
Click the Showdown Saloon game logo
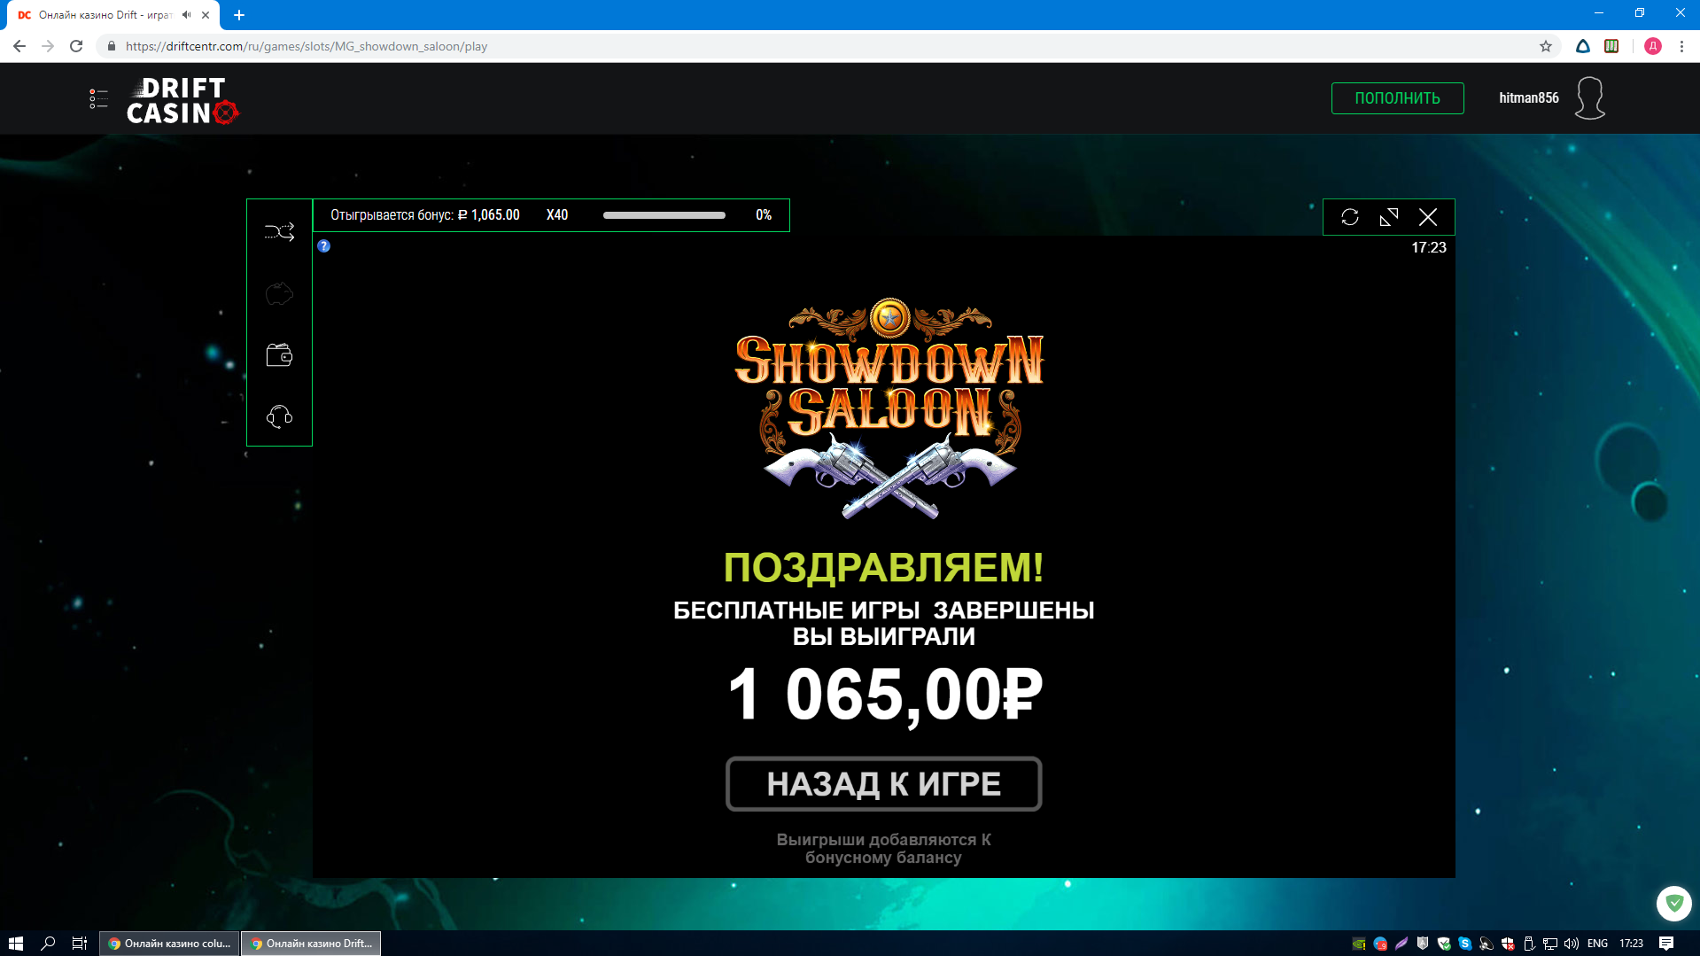[x=889, y=408]
